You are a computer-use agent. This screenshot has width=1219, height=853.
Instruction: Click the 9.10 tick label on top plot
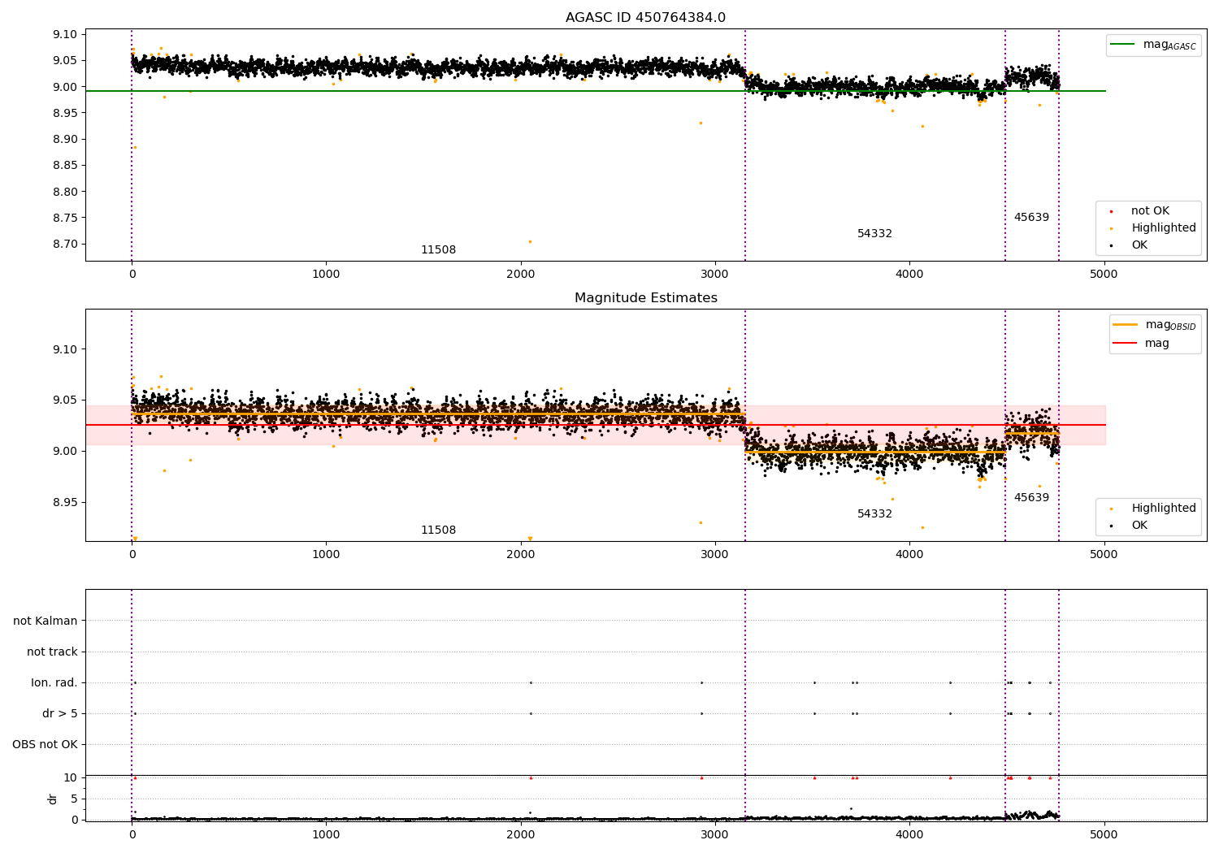tap(66, 35)
